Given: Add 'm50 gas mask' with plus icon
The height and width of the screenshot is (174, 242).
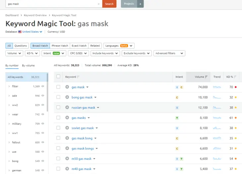Looking at the screenshot, I should tap(67, 158).
